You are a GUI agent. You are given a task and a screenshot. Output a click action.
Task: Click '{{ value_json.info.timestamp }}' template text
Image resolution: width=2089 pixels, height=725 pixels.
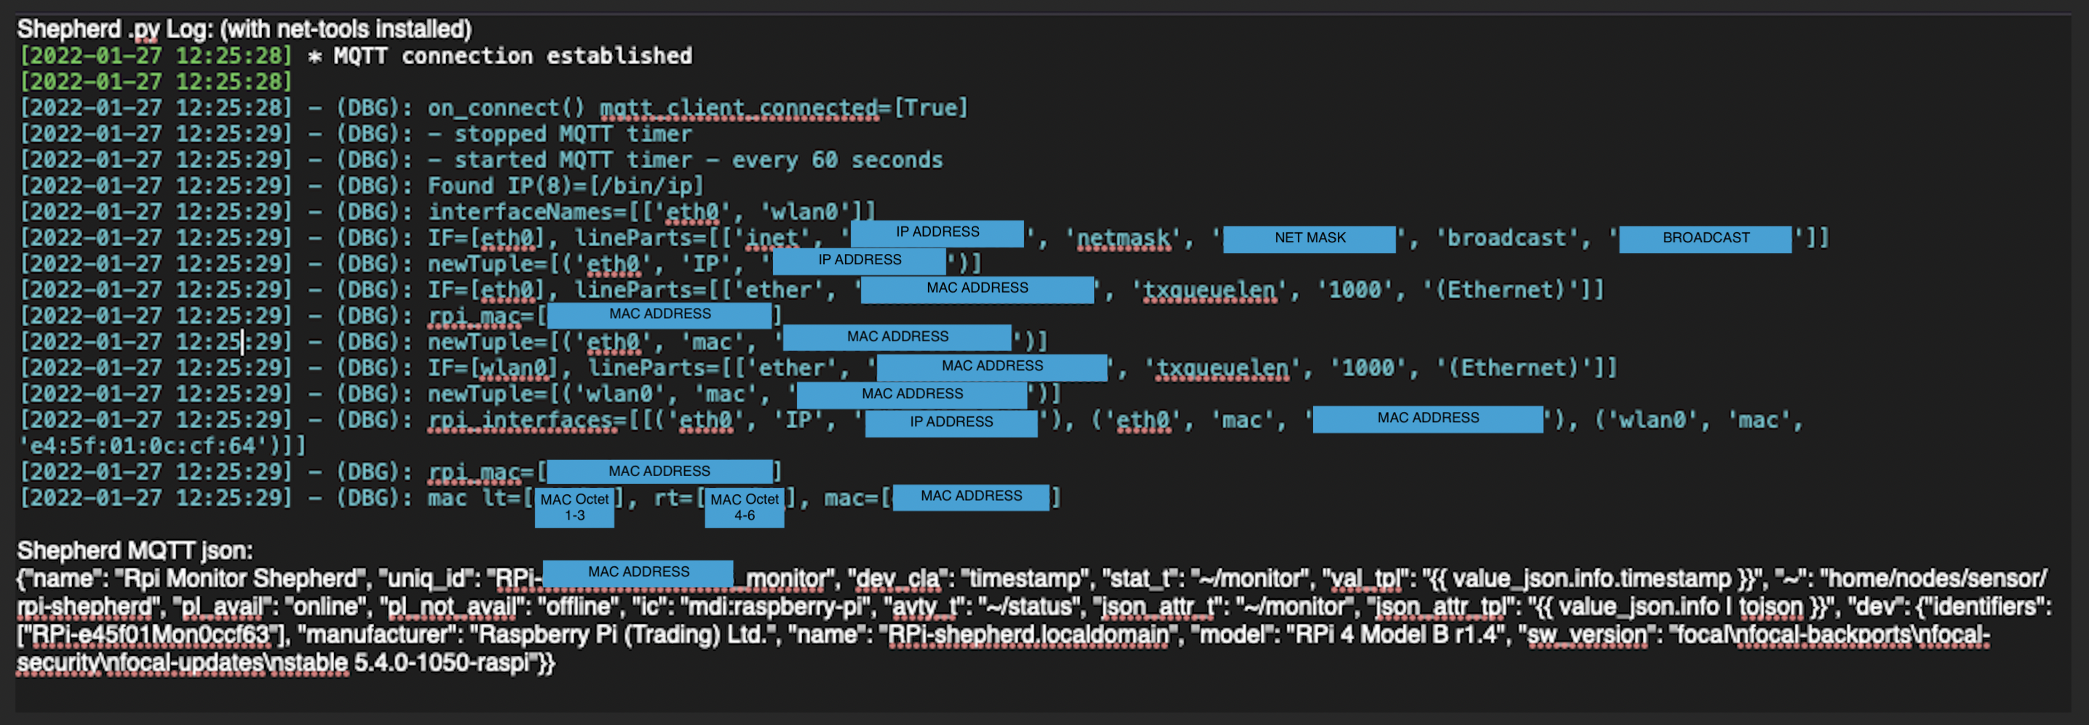(1592, 578)
